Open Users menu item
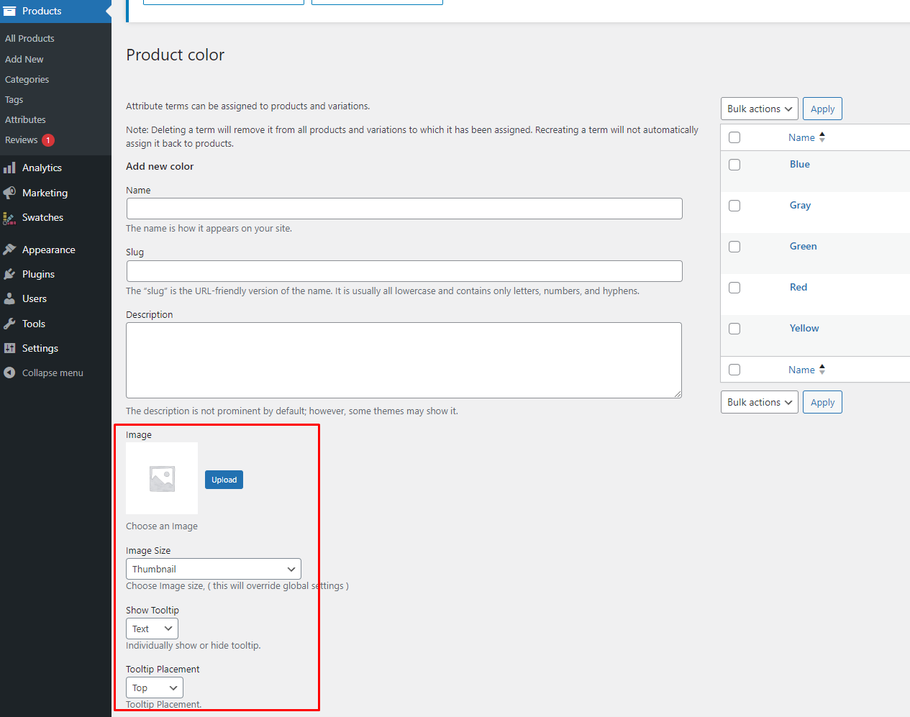Image resolution: width=910 pixels, height=717 pixels. (x=34, y=298)
